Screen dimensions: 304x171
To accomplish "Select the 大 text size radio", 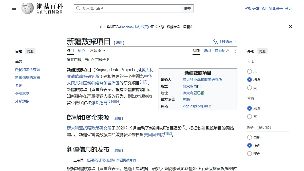I will click(250, 88).
